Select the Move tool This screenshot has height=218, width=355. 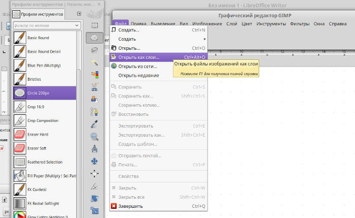click(95, 161)
